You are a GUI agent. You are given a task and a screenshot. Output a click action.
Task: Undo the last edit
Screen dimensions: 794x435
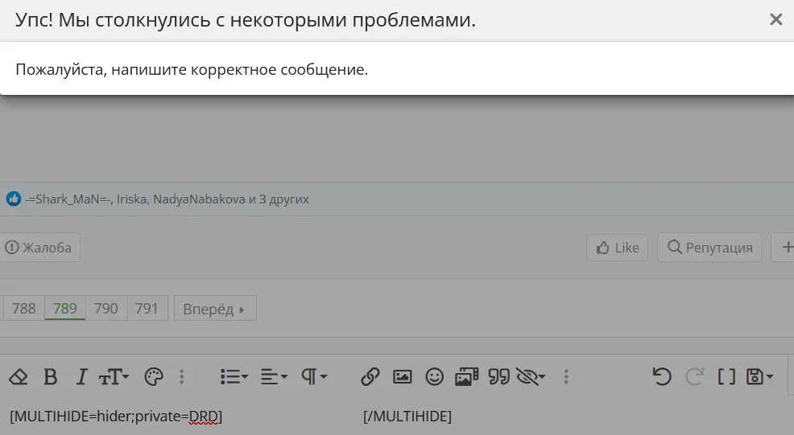pos(662,377)
